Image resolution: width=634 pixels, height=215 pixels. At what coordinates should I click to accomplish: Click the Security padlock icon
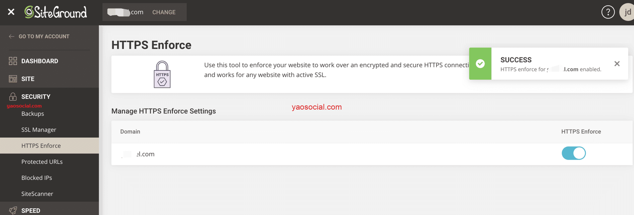[13, 96]
